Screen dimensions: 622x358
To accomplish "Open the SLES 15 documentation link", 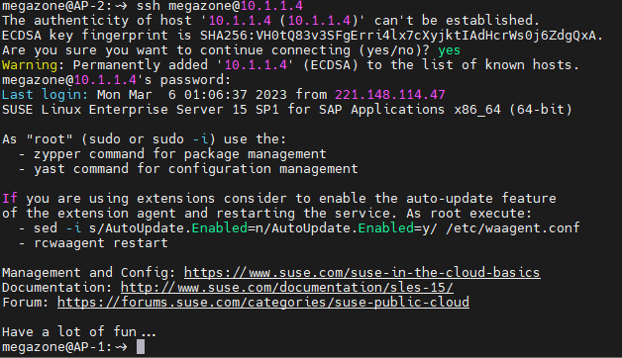I will click(x=287, y=288).
